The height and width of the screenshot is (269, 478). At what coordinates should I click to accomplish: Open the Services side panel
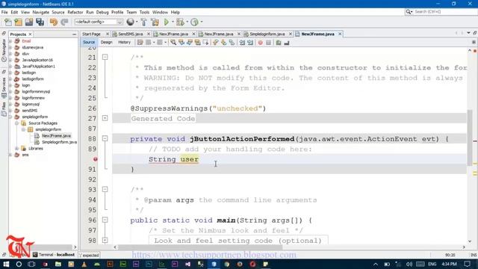4,87
